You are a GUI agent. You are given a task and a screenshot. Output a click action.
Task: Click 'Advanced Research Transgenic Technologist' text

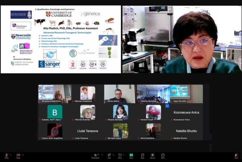[67, 32]
